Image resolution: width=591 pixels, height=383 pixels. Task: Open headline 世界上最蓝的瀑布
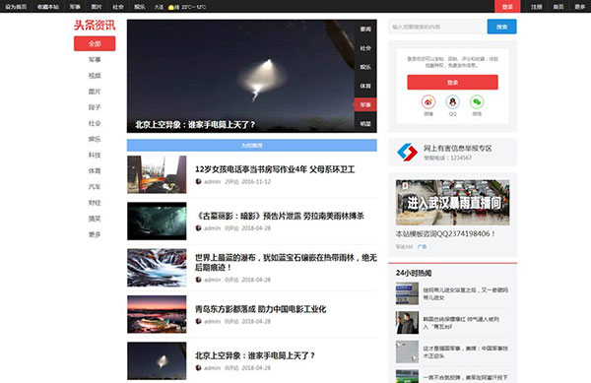(286, 263)
